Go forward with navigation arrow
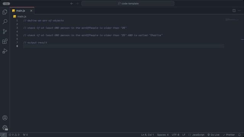 pyautogui.click(x=77, y=3)
